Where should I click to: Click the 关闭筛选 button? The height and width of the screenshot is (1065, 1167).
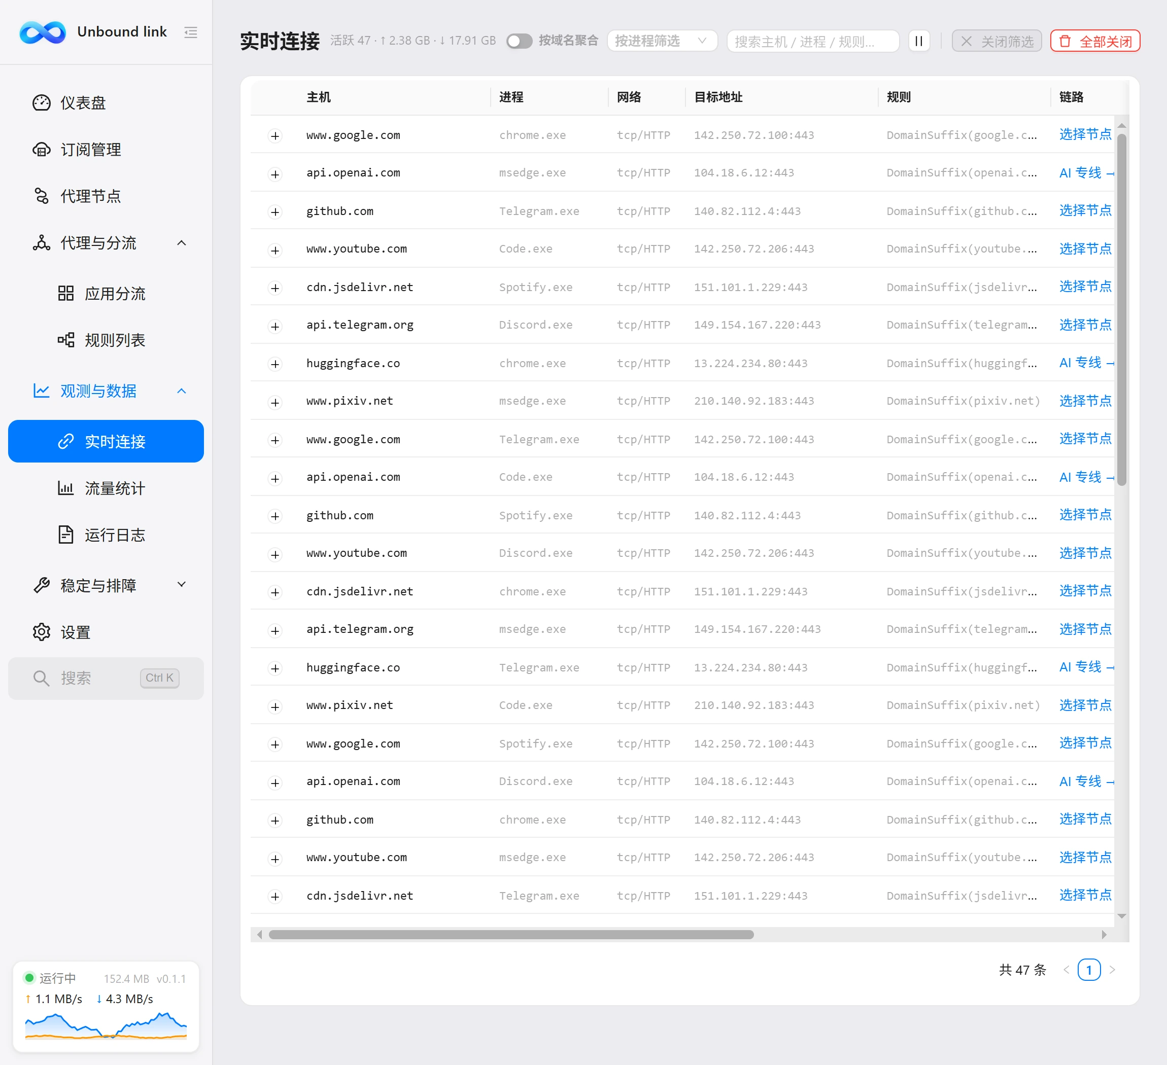(x=997, y=41)
